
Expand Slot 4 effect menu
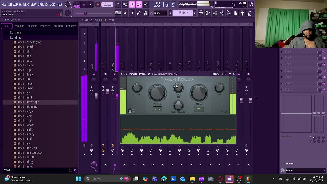point(282,52)
